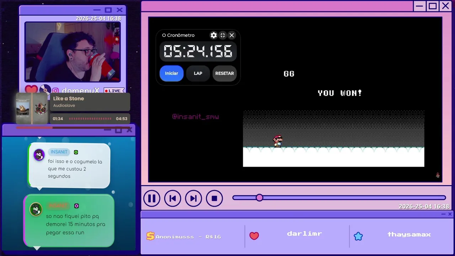Close the Cronômetro widget
This screenshot has width=455, height=256.
pos(232,35)
